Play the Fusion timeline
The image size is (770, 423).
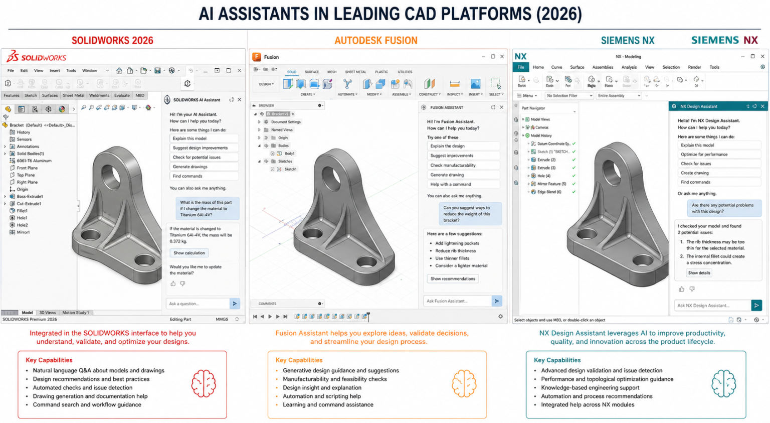[x=270, y=317]
